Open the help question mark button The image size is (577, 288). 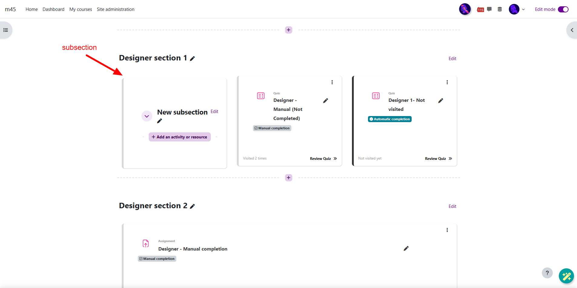coord(547,273)
